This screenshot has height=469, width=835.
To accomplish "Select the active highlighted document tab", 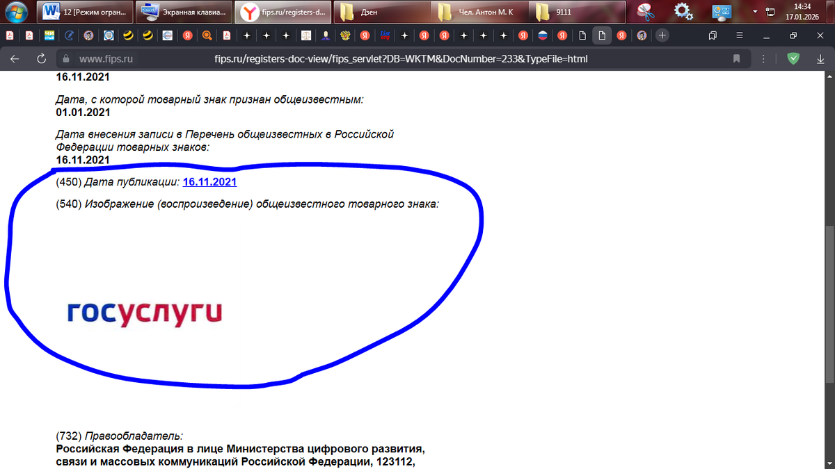I will (603, 35).
